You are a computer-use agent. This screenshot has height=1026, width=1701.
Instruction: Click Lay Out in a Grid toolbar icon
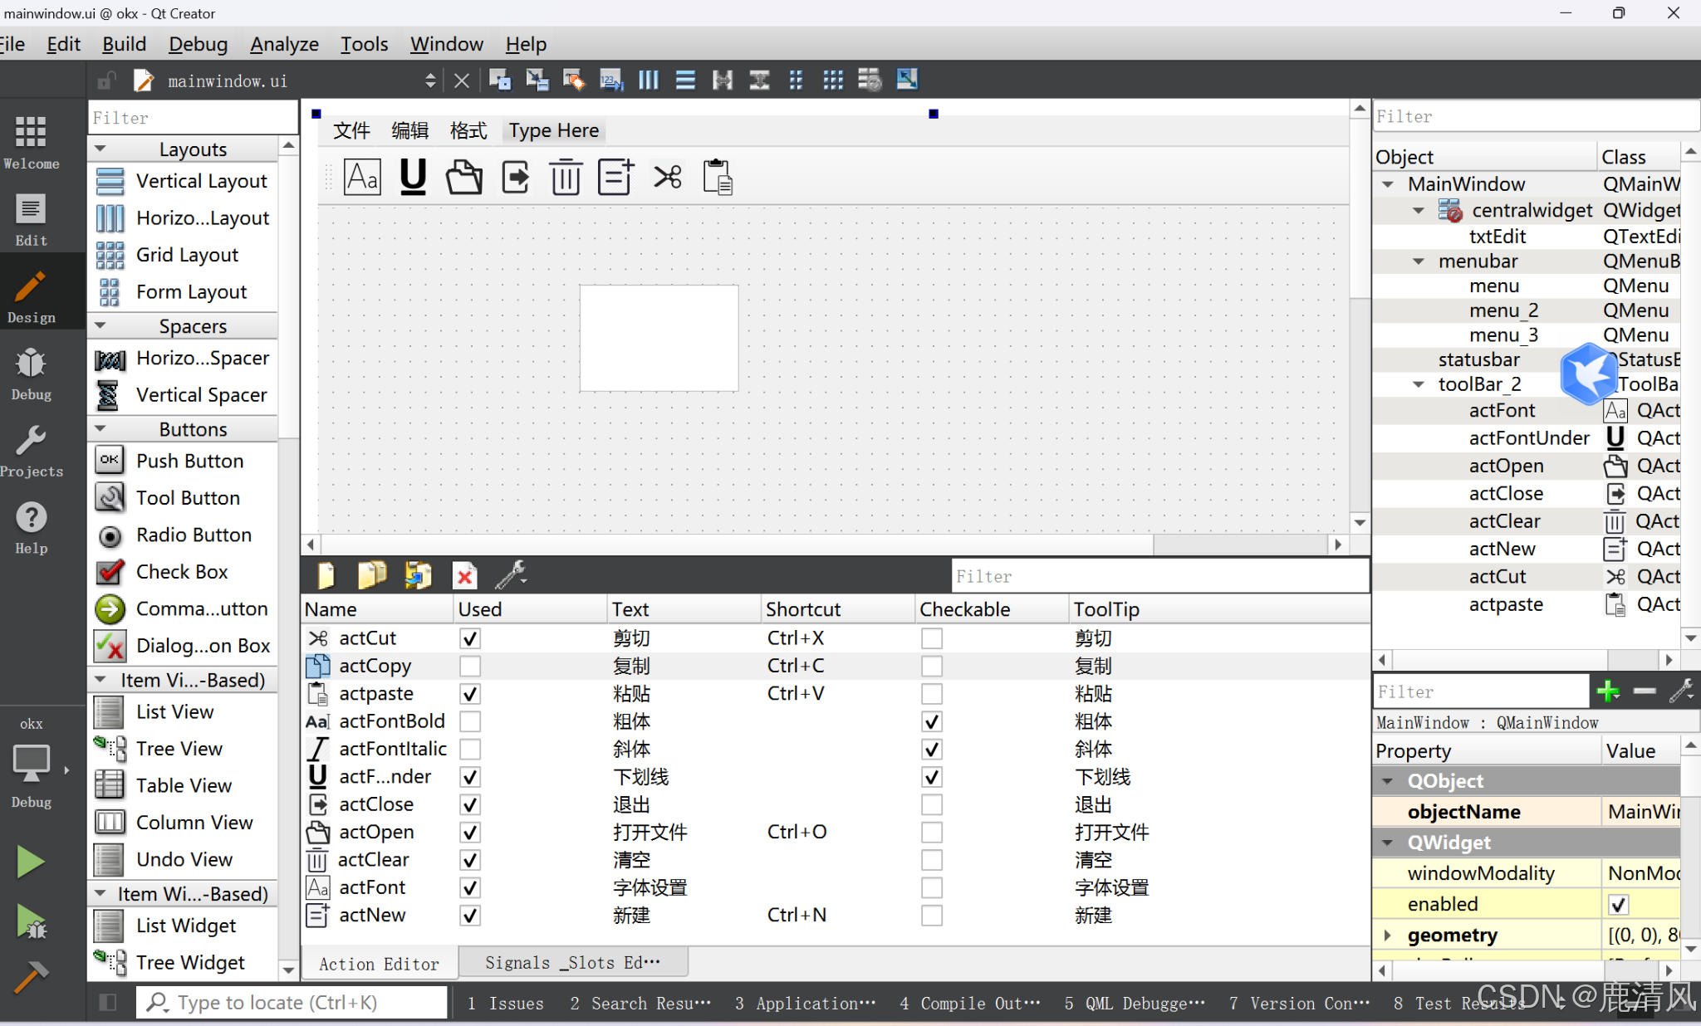click(832, 81)
